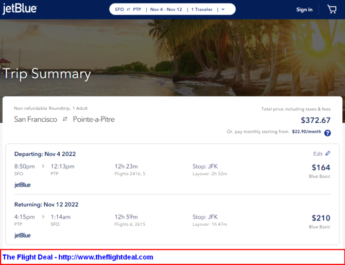Open theflightdeal.com link at bottom

106,257
